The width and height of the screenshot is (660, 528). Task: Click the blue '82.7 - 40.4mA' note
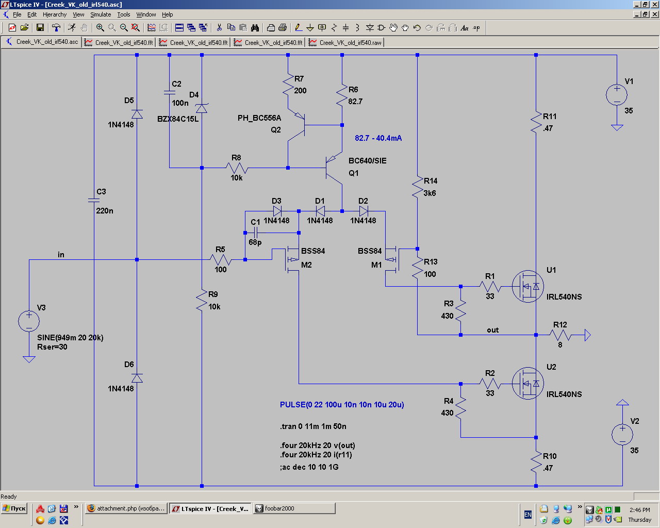(378, 138)
